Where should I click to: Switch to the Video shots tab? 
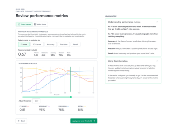tap(40, 24)
